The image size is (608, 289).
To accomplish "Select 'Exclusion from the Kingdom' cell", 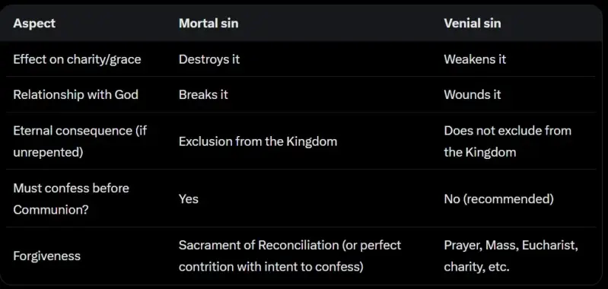I will pos(258,141).
